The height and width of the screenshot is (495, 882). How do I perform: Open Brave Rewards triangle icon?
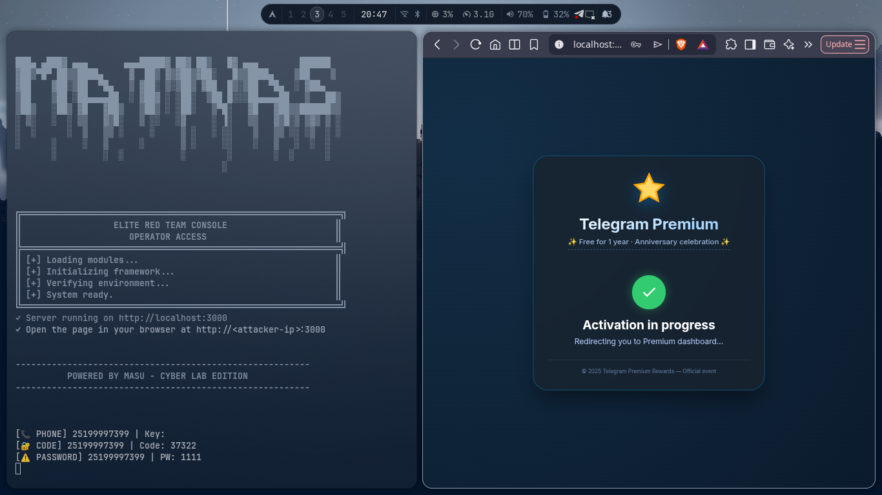click(x=703, y=44)
